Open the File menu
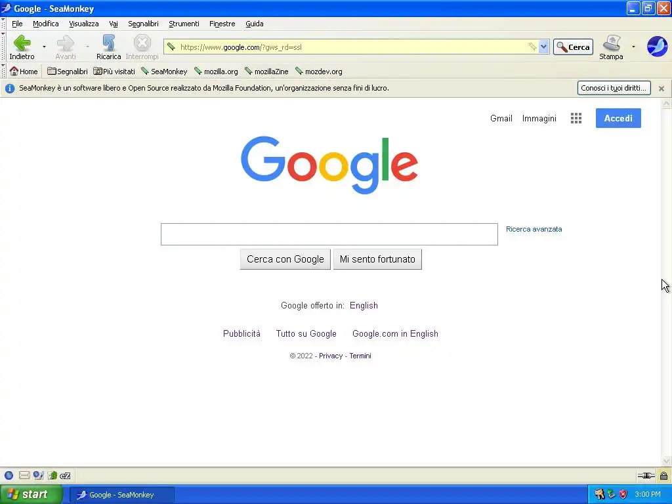The image size is (672, 504). pyautogui.click(x=17, y=24)
